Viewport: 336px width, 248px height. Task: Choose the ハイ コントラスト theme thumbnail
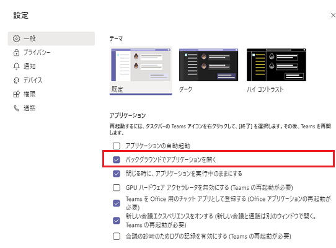click(276, 65)
